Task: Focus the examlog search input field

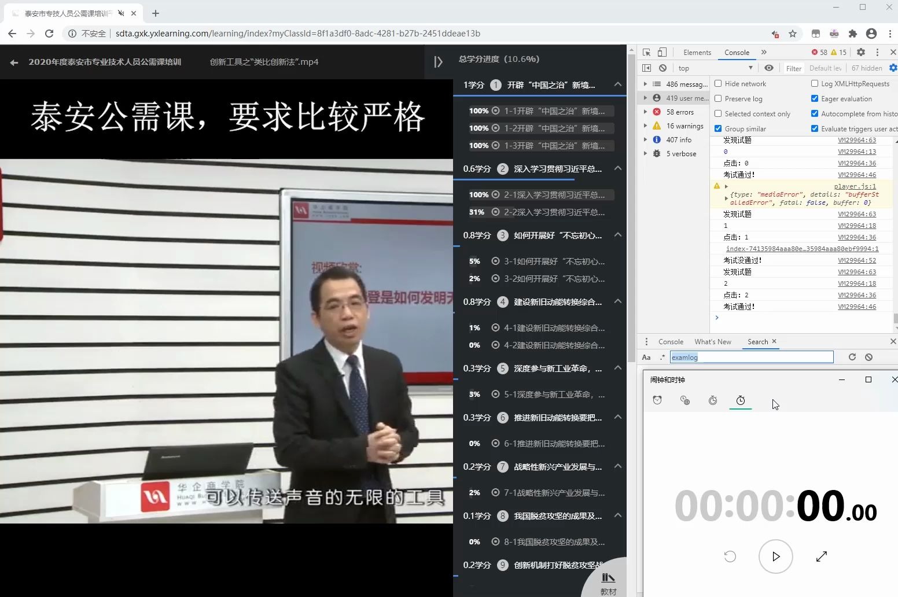Action: click(752, 357)
